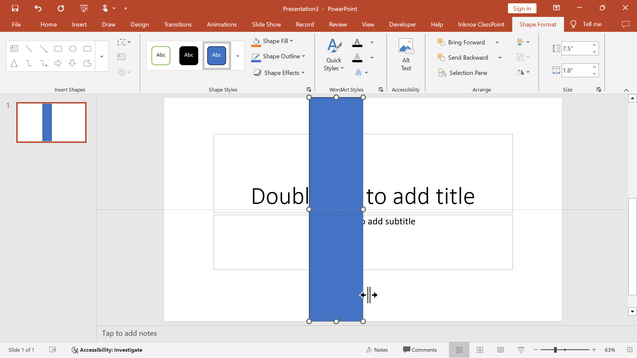Toggle Slide Sorter view in status bar

pos(480,350)
